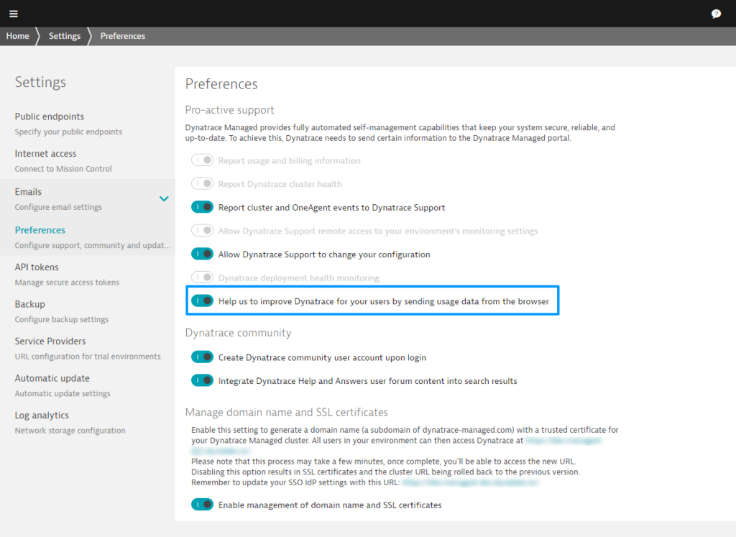The height and width of the screenshot is (537, 736).
Task: Click the blurred SSO IdP URL link
Action: point(470,482)
